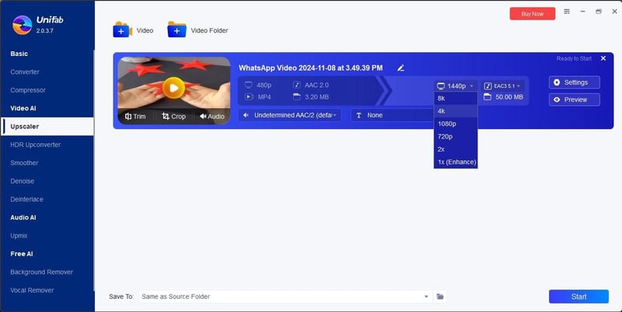
Task: Open the Audio tool under the thumbnail
Action: click(211, 116)
